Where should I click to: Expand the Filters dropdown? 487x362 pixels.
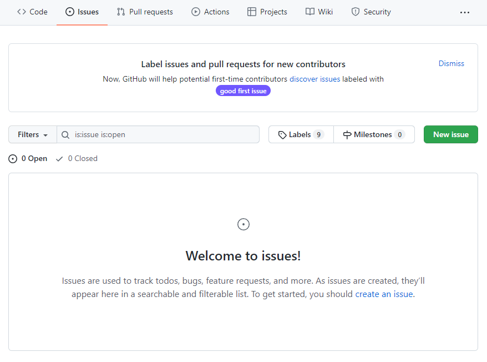pos(33,134)
